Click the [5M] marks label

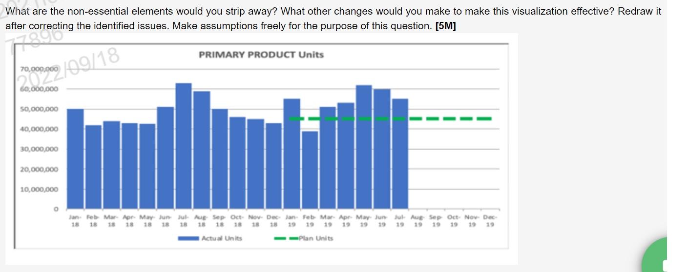445,26
